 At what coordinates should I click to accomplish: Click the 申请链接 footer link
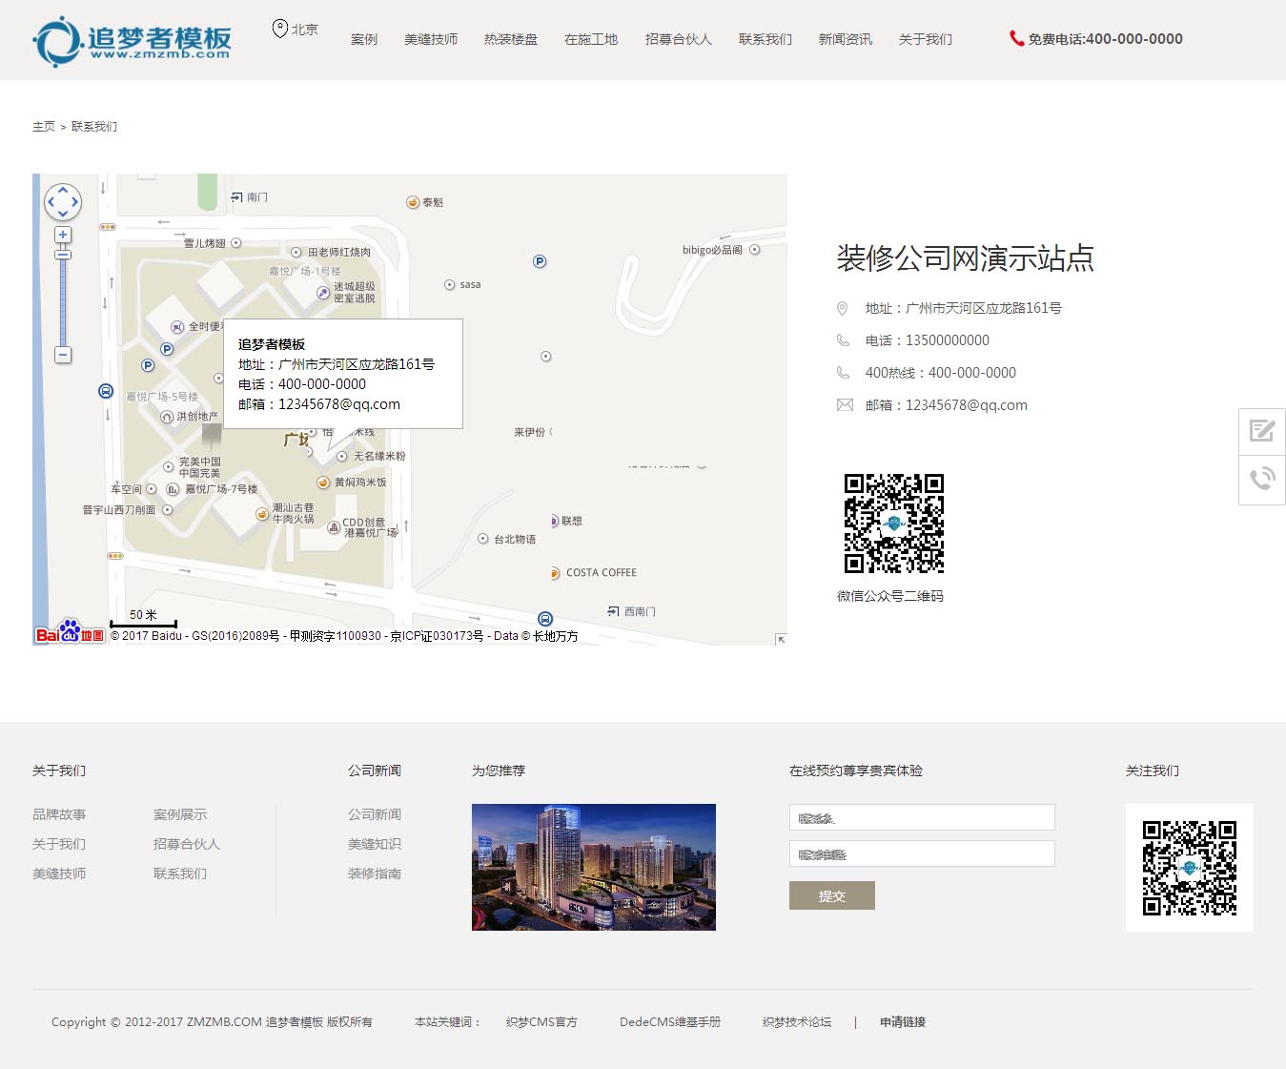tap(902, 1021)
